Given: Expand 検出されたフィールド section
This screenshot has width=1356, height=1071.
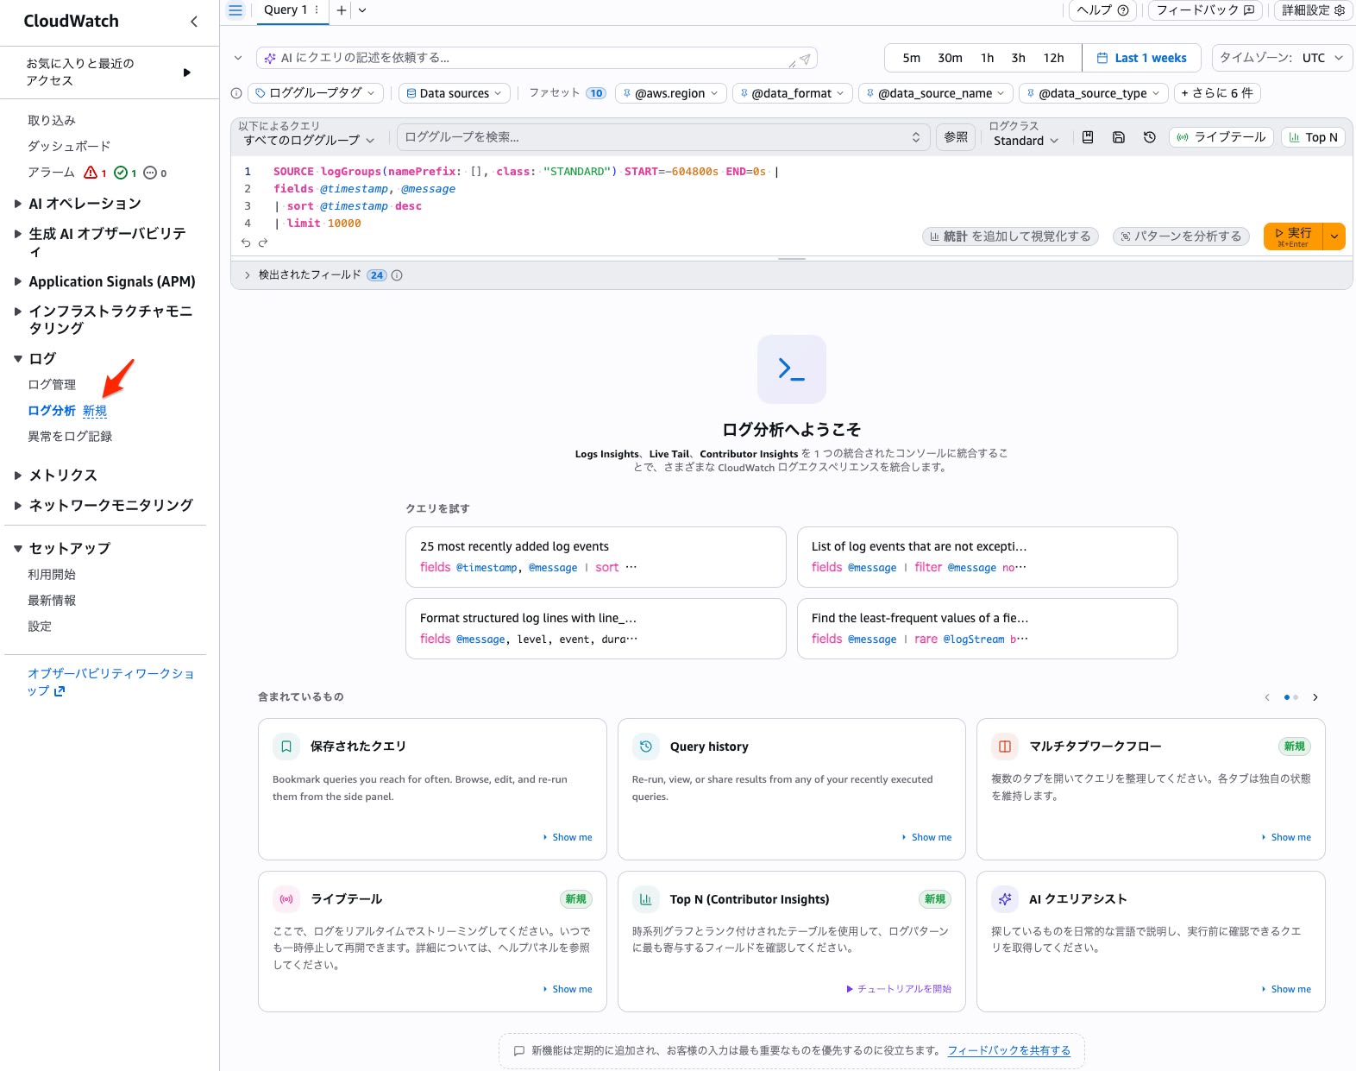Looking at the screenshot, I should (x=248, y=275).
